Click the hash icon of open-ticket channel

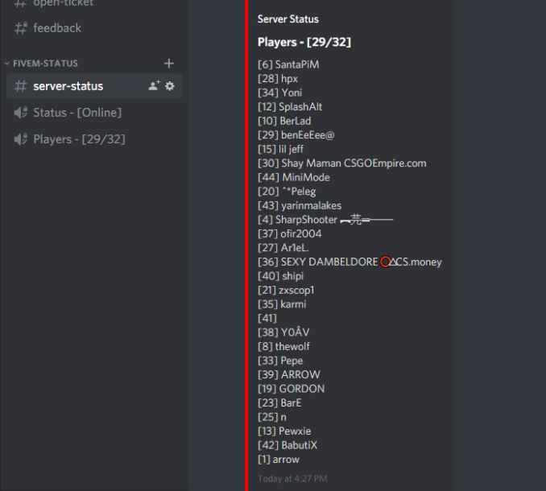pyautogui.click(x=21, y=3)
